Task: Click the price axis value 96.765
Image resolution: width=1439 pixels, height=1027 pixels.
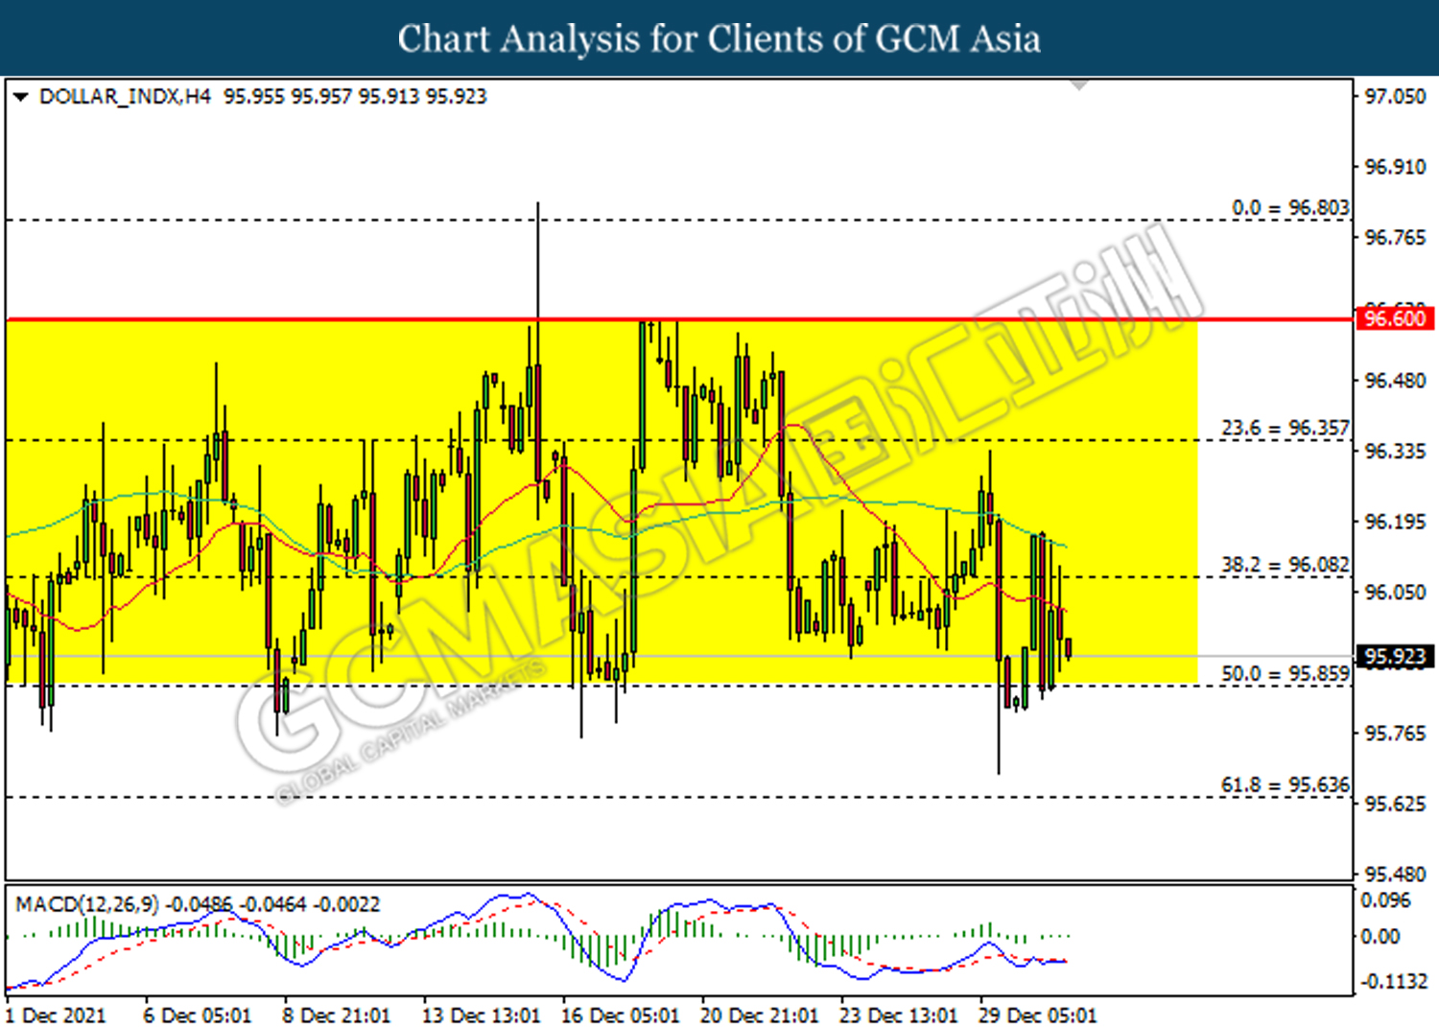Action: tap(1396, 238)
